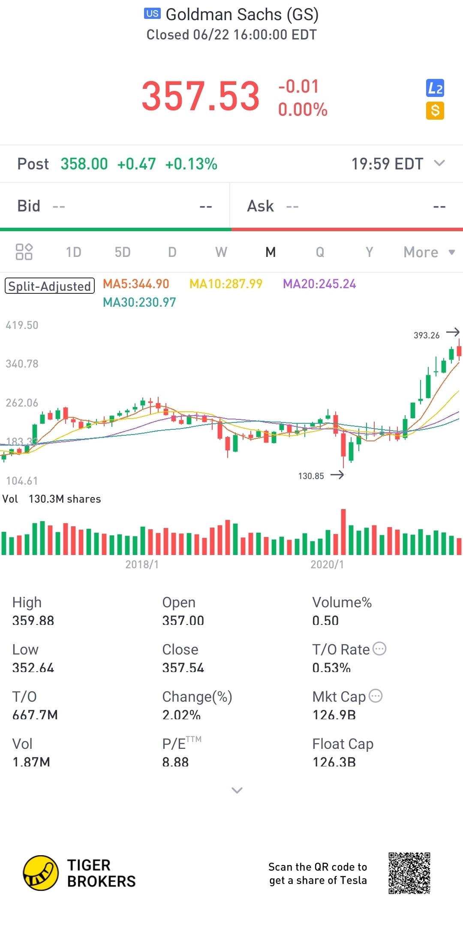Tap the QR code image

point(409,873)
